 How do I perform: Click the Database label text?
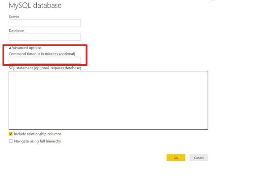click(16, 31)
